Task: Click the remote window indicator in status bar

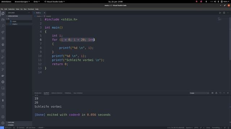Action: point(2,128)
